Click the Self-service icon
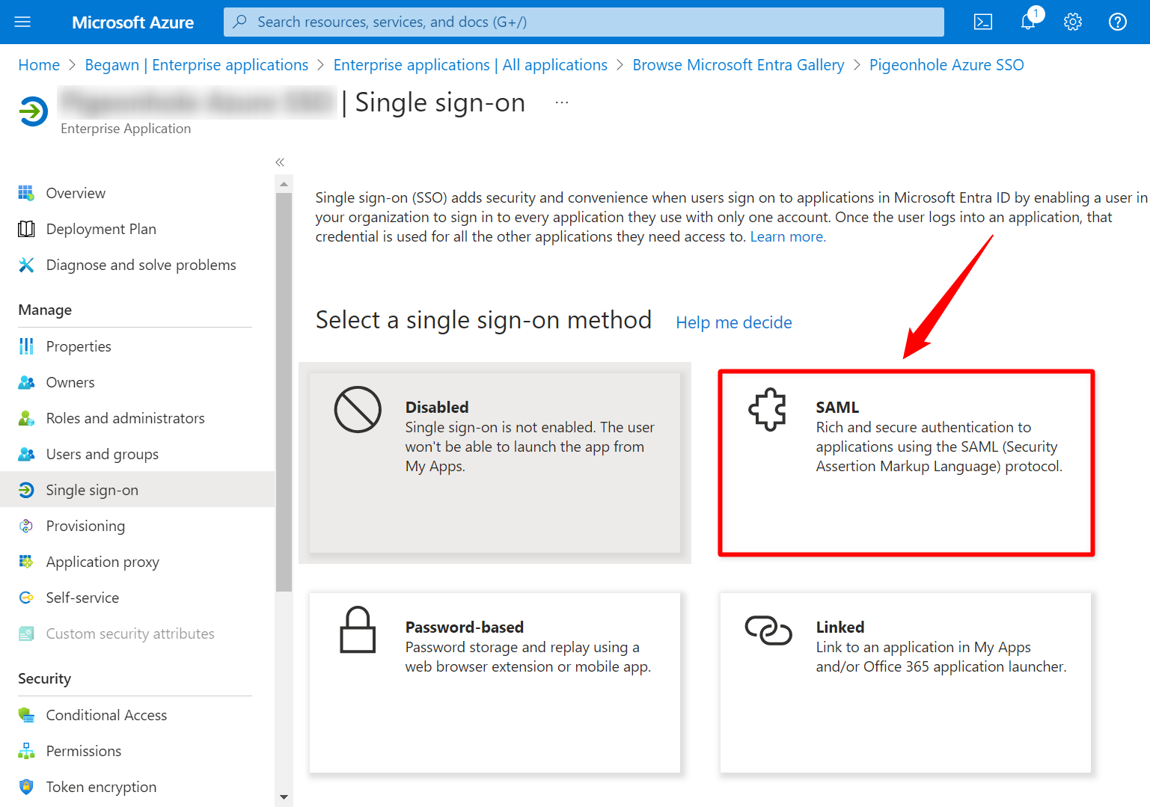This screenshot has height=807, width=1150. coord(26,598)
